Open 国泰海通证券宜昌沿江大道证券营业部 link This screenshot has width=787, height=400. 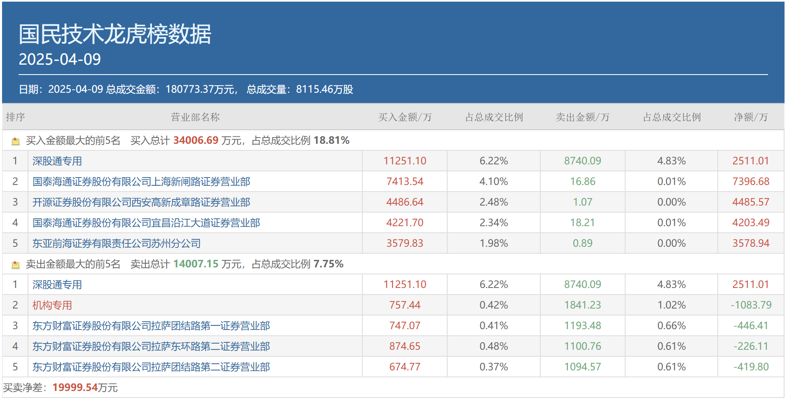click(x=146, y=223)
